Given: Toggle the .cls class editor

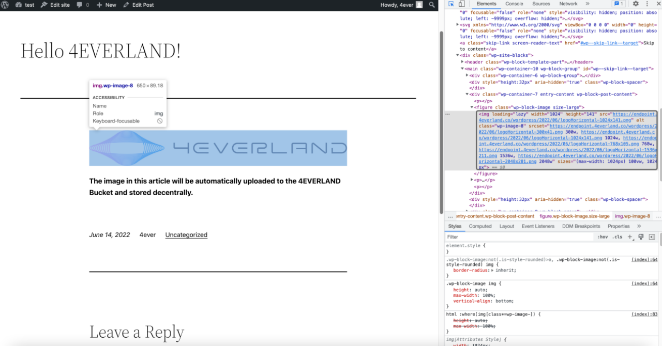Looking at the screenshot, I should (618, 237).
